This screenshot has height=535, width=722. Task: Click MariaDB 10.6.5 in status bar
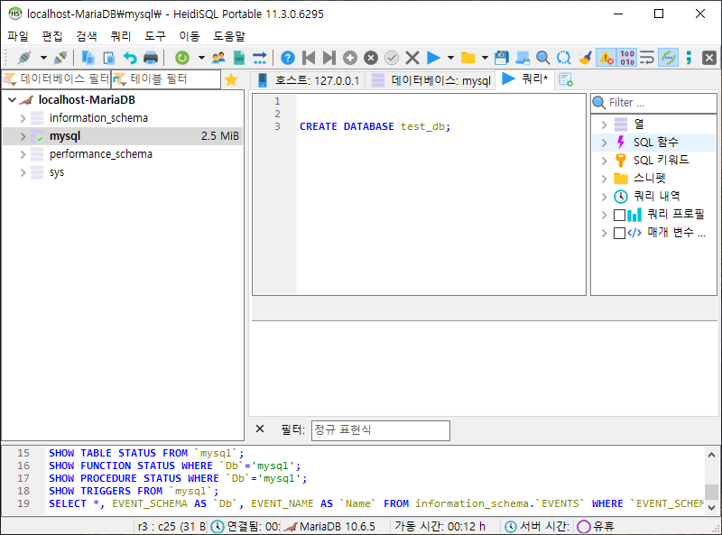coord(337,526)
